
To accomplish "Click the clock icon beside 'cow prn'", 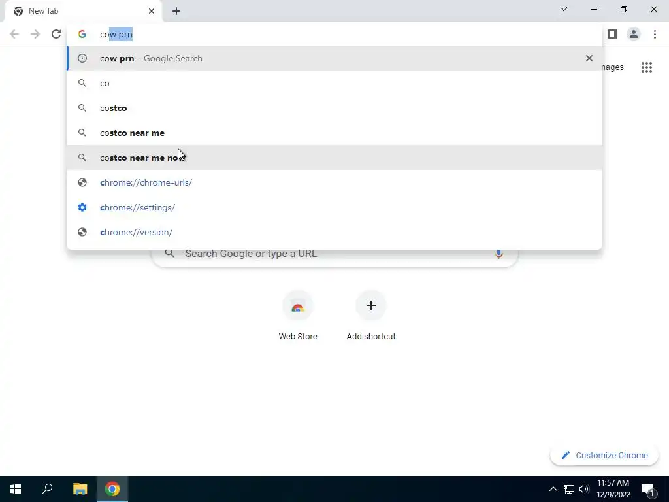I will point(82,58).
